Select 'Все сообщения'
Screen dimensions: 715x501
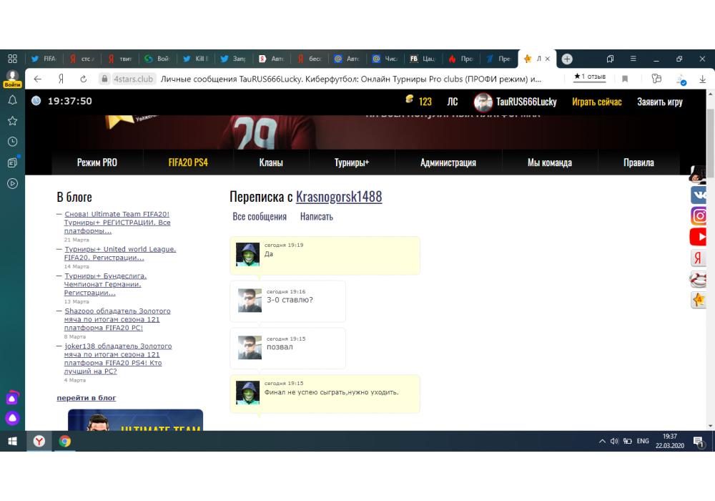(x=260, y=217)
